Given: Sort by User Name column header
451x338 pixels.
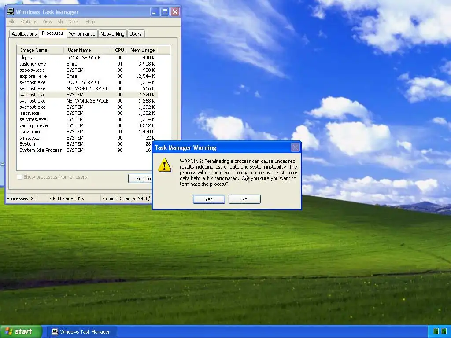Looking at the screenshot, I should pyautogui.click(x=88, y=50).
